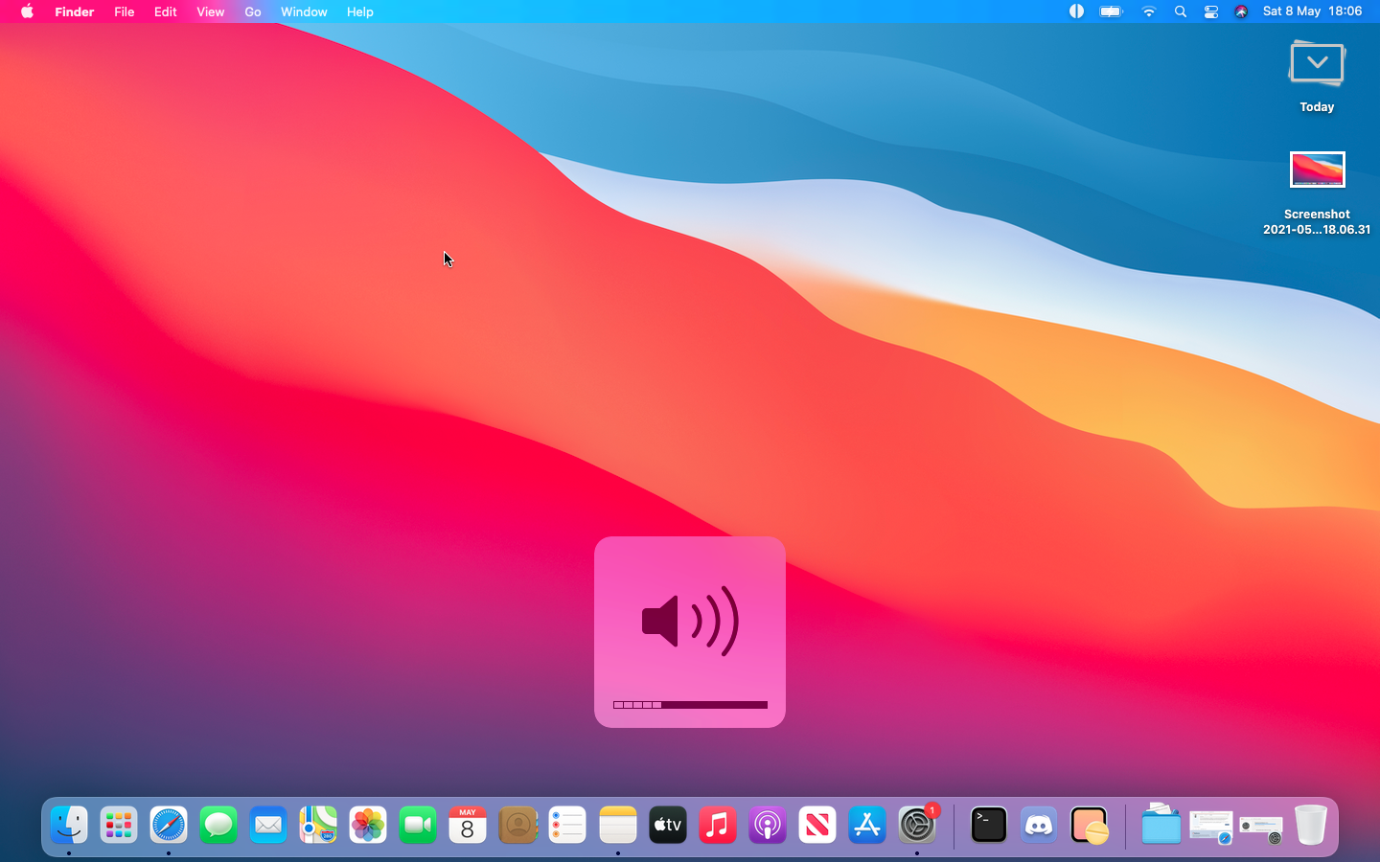Open App Store from the Dock
Viewport: 1380px width, 862px height.
coord(866,825)
